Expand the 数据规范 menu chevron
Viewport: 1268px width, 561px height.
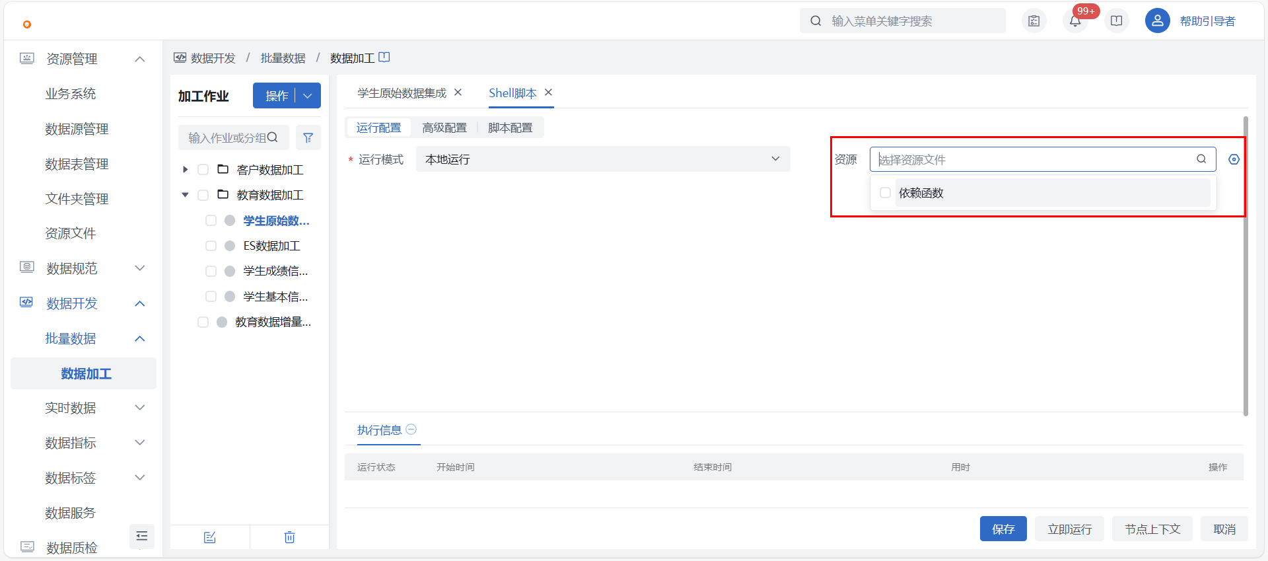pos(140,268)
